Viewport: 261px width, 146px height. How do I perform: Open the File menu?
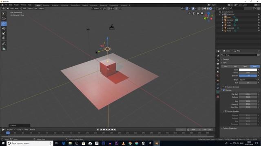6,5
